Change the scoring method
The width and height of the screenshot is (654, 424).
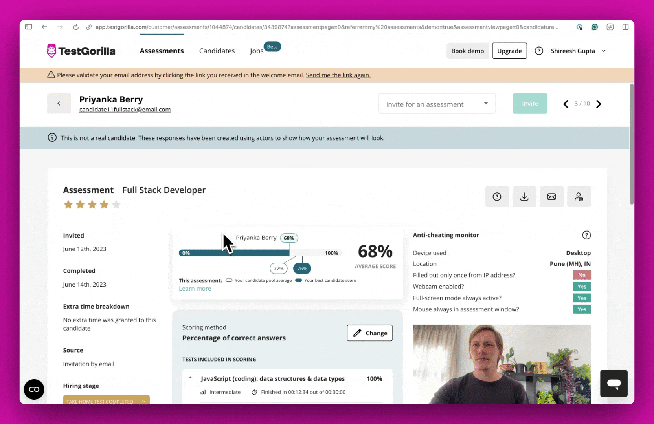tap(369, 333)
